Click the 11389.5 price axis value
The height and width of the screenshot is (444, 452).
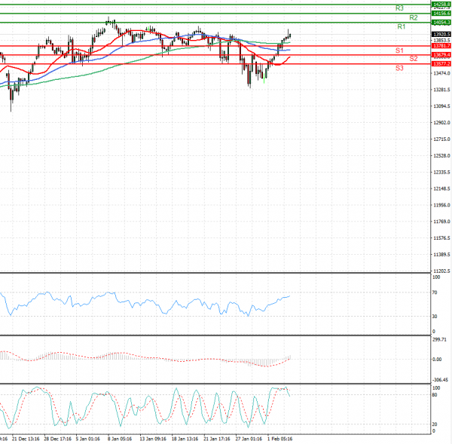441,255
